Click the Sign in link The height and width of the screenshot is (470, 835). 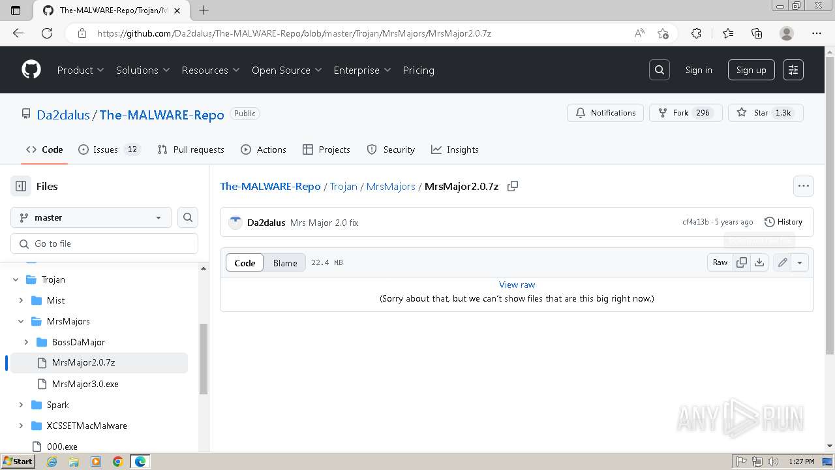[x=699, y=70]
